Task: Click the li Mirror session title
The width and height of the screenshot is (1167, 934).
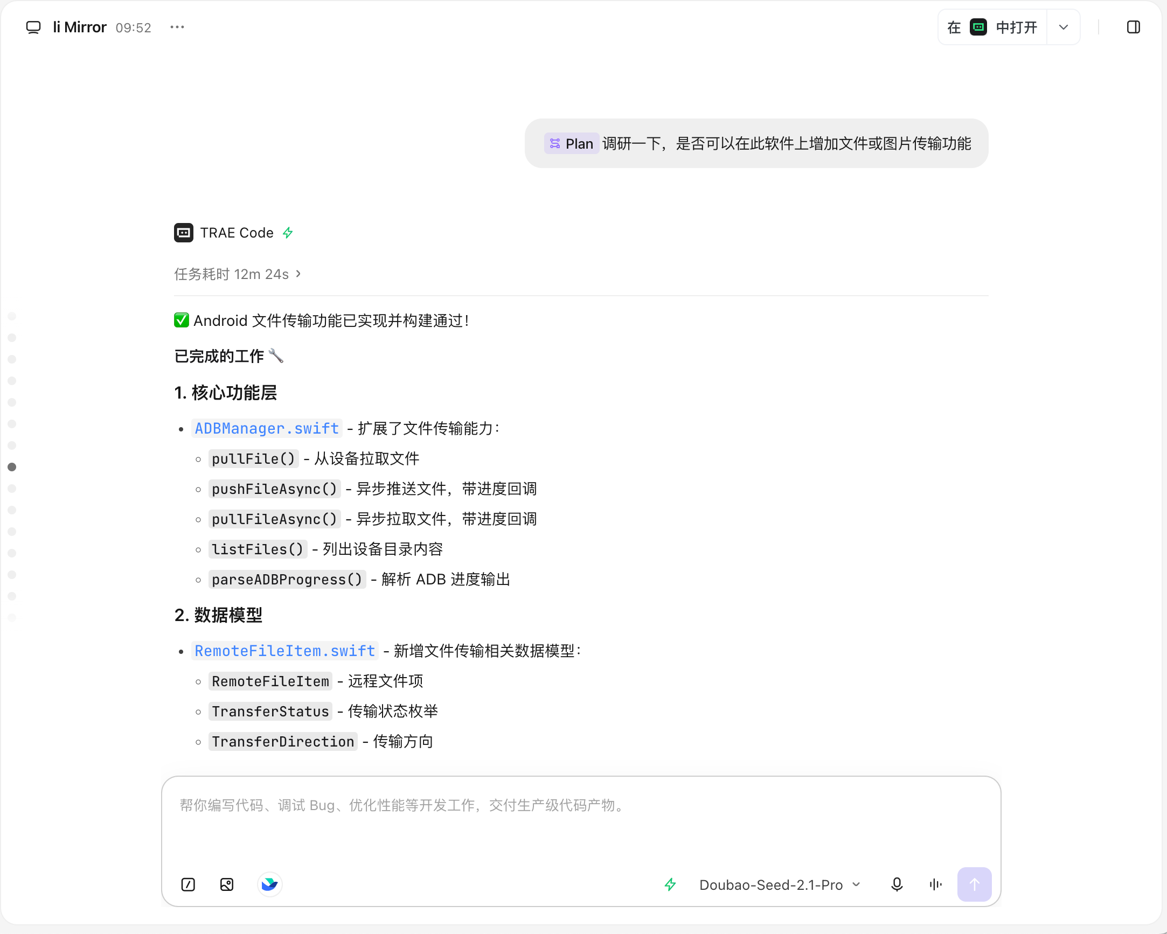Action: click(80, 27)
